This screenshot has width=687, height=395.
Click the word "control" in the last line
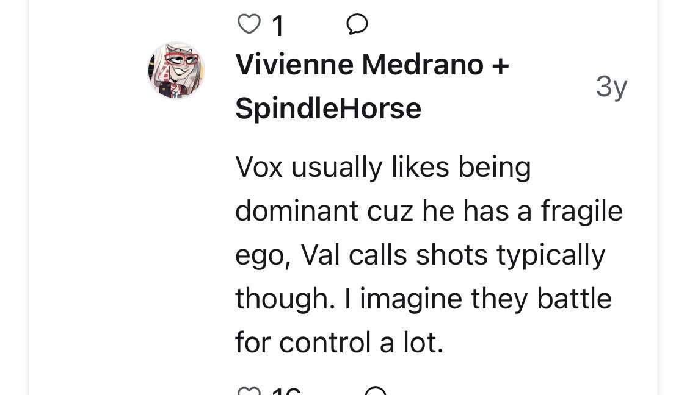coord(326,343)
